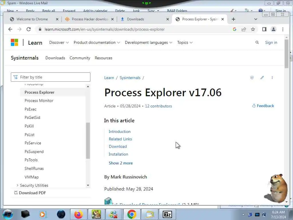
Task: Click sidebar scroll up arrow
Action: (x=88, y=87)
